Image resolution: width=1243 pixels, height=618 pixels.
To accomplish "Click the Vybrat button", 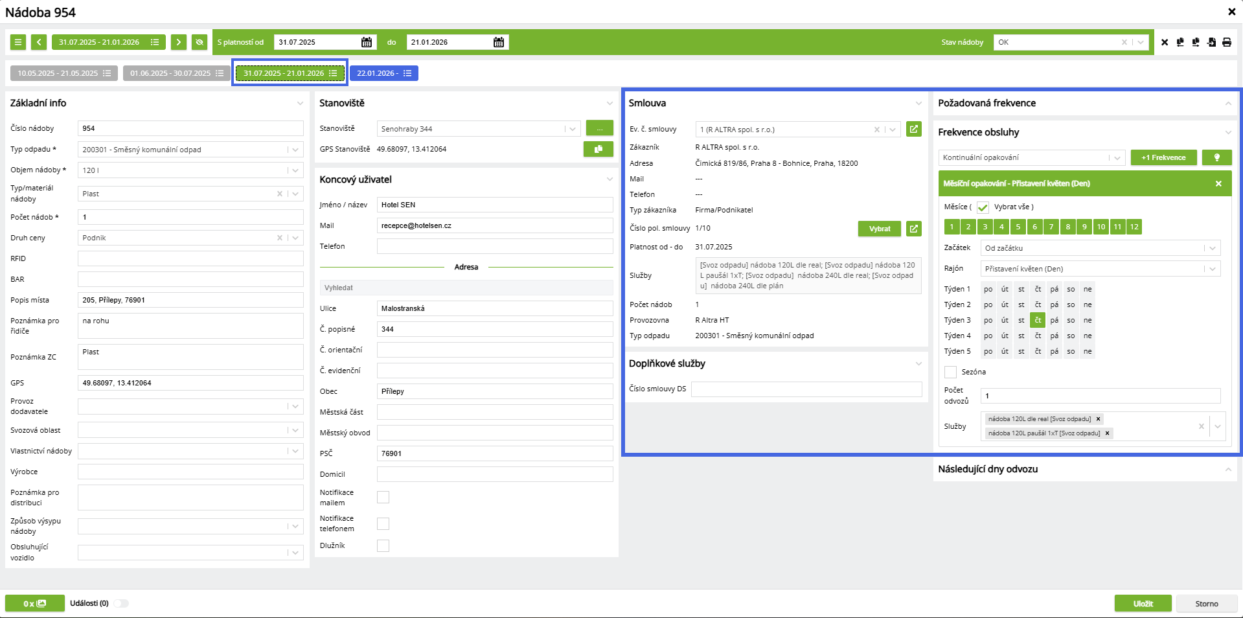I will [880, 229].
